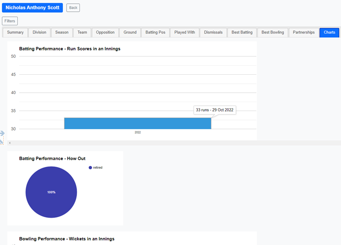The height and width of the screenshot is (245, 341).
Task: Click the 100% retired pie slice
Action: [51, 192]
